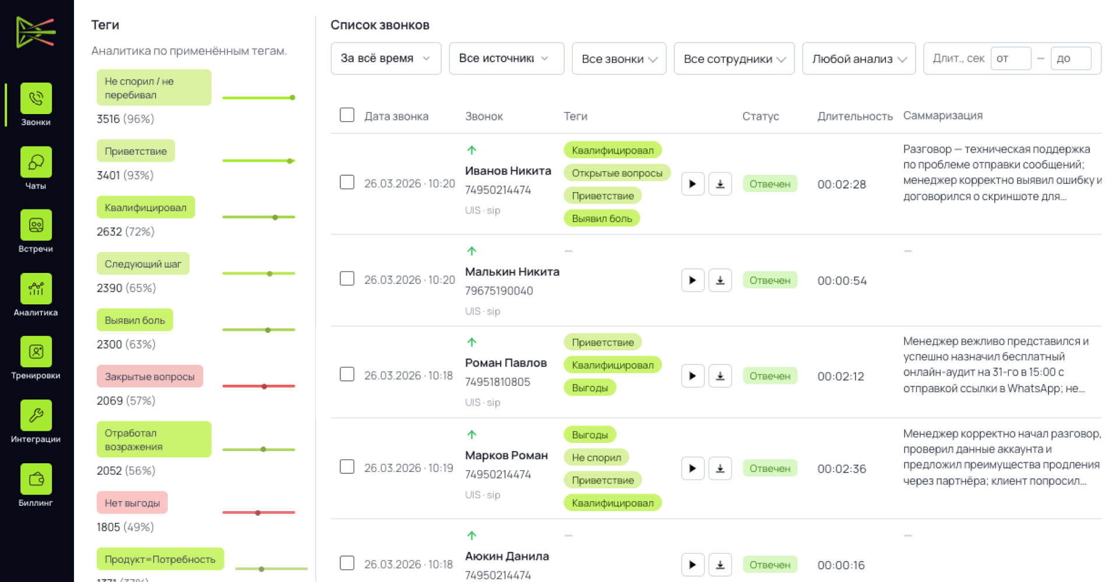The image size is (1119, 582).
Task: Select the Закрытые вопросы tag
Action: pyautogui.click(x=150, y=377)
